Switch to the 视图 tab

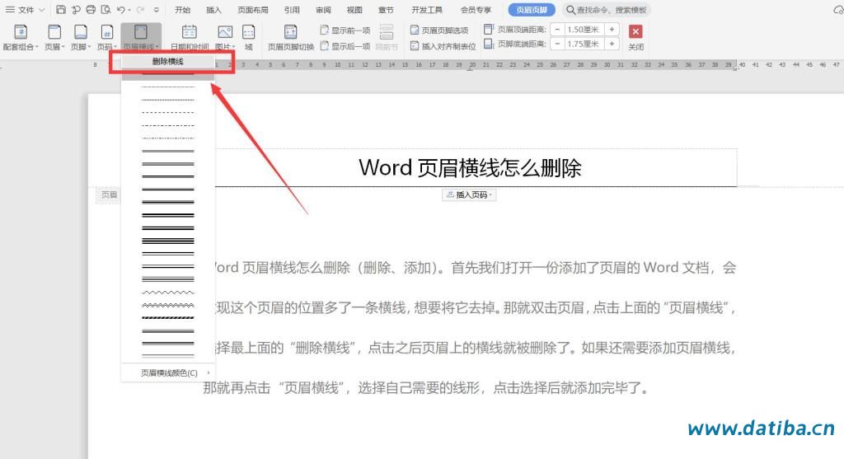click(354, 10)
